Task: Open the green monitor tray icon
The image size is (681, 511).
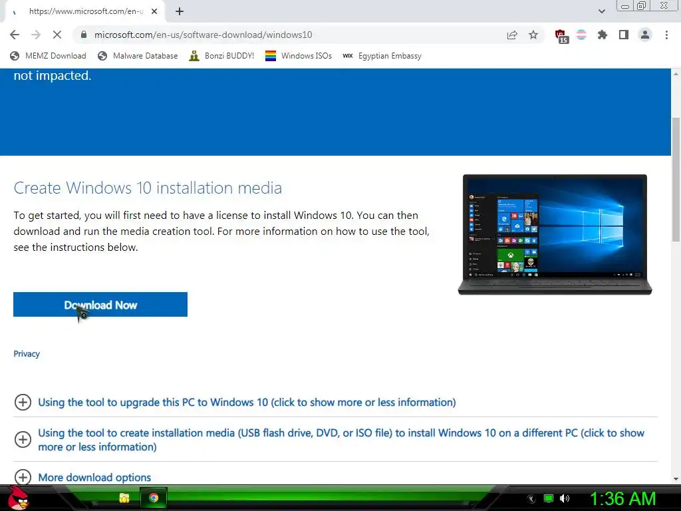Action: click(549, 498)
